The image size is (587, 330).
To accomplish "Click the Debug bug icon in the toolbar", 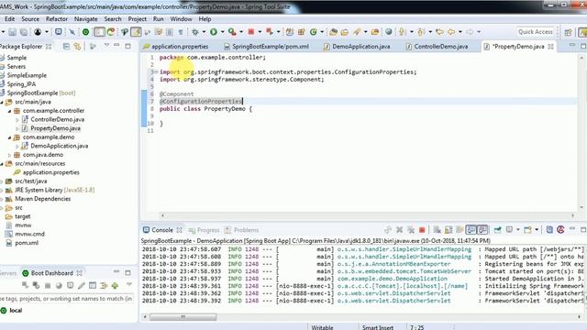I will (x=195, y=32).
